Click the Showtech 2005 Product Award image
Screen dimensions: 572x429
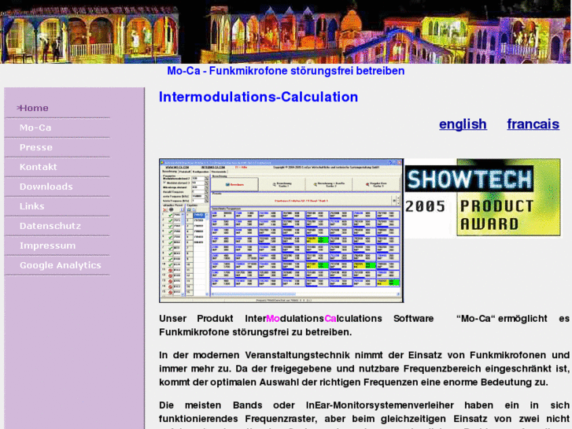pyautogui.click(x=482, y=198)
